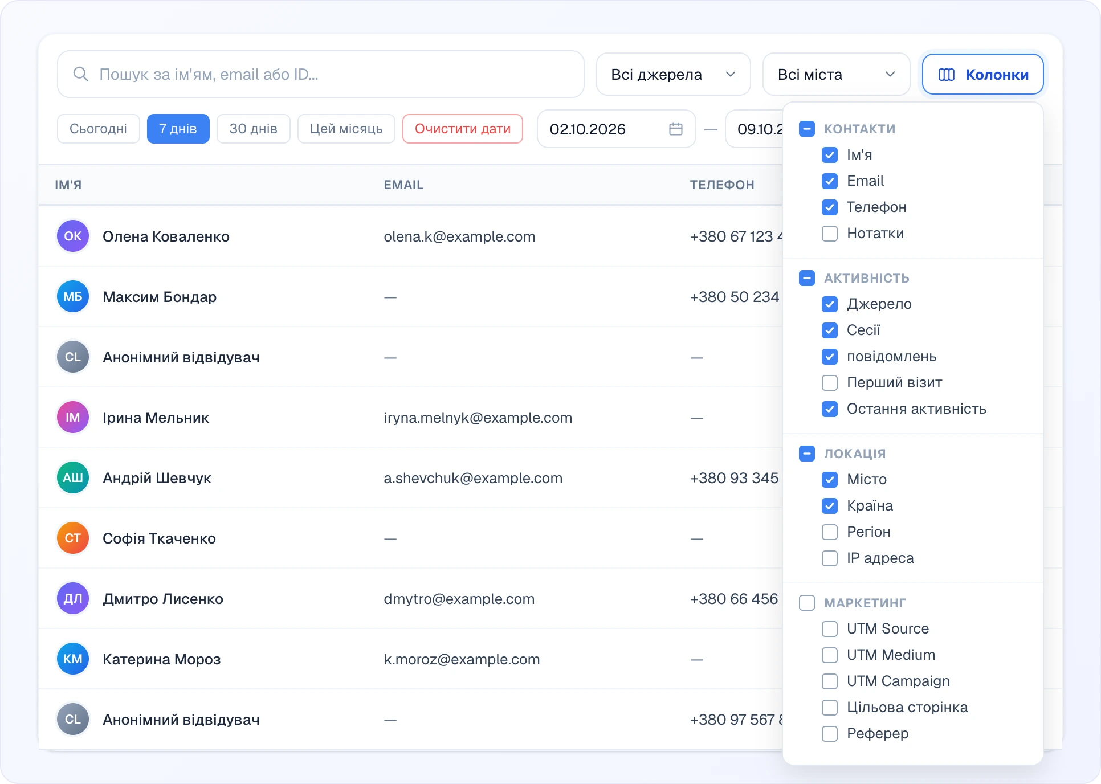Click the СТ avatar of Софія Ткаченко
The height and width of the screenshot is (784, 1101).
click(73, 538)
